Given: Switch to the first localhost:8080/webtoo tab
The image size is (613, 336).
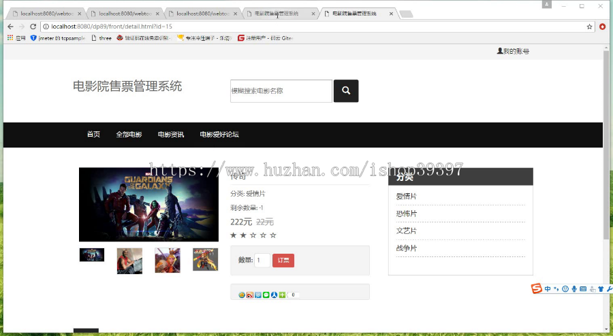Looking at the screenshot, I should click(x=47, y=14).
